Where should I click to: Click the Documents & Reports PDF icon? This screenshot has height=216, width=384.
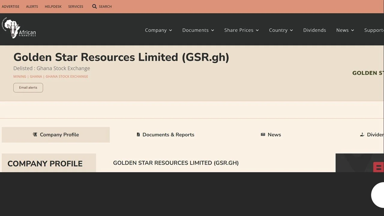pyautogui.click(x=138, y=134)
